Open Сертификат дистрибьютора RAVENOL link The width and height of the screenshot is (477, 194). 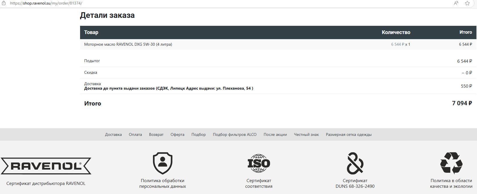pyautogui.click(x=46, y=184)
